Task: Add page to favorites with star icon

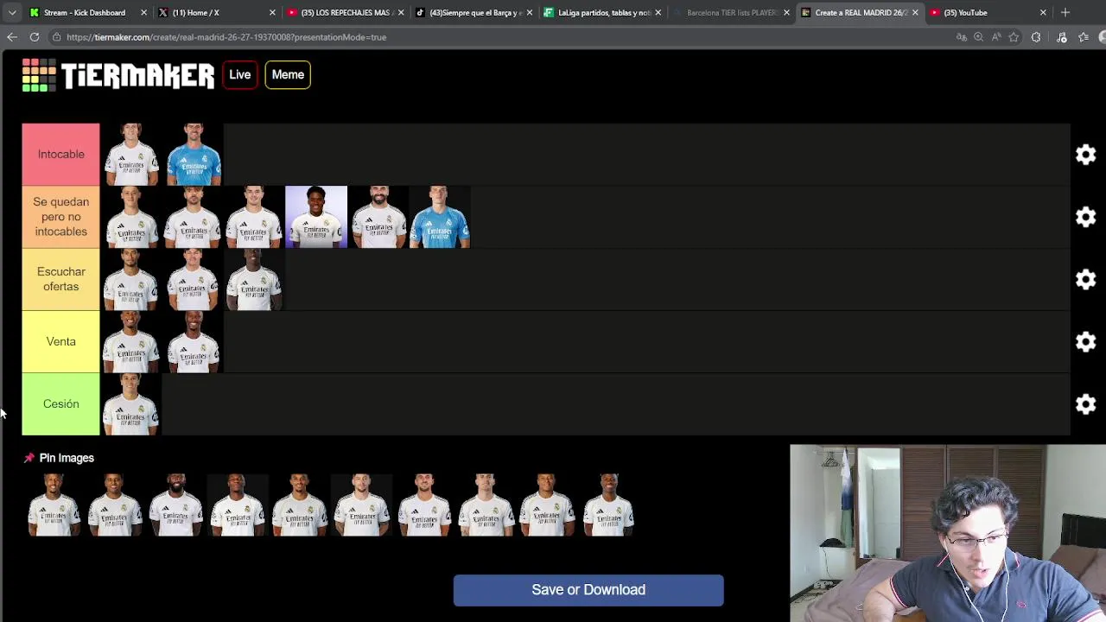Action: (1014, 37)
